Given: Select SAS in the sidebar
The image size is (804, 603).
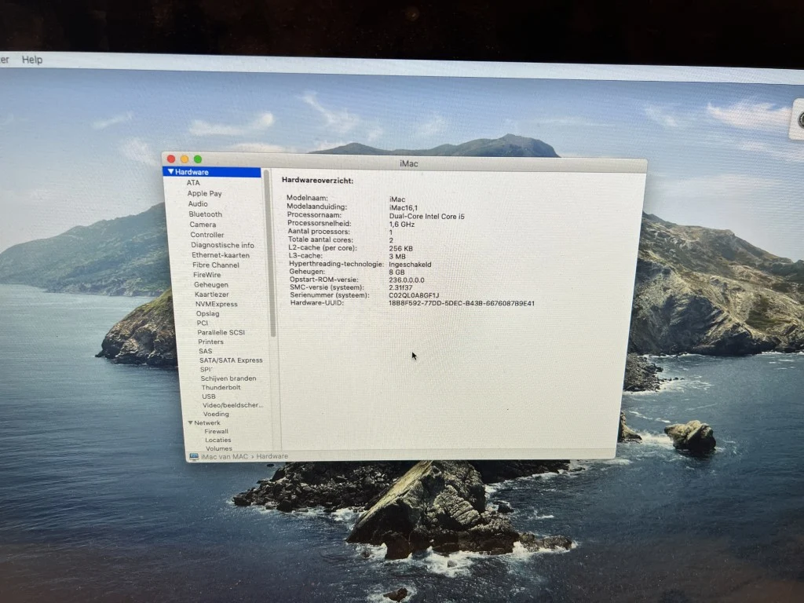Looking at the screenshot, I should pyautogui.click(x=205, y=351).
